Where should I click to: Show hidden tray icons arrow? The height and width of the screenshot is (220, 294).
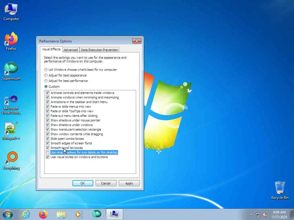[x=251, y=215]
